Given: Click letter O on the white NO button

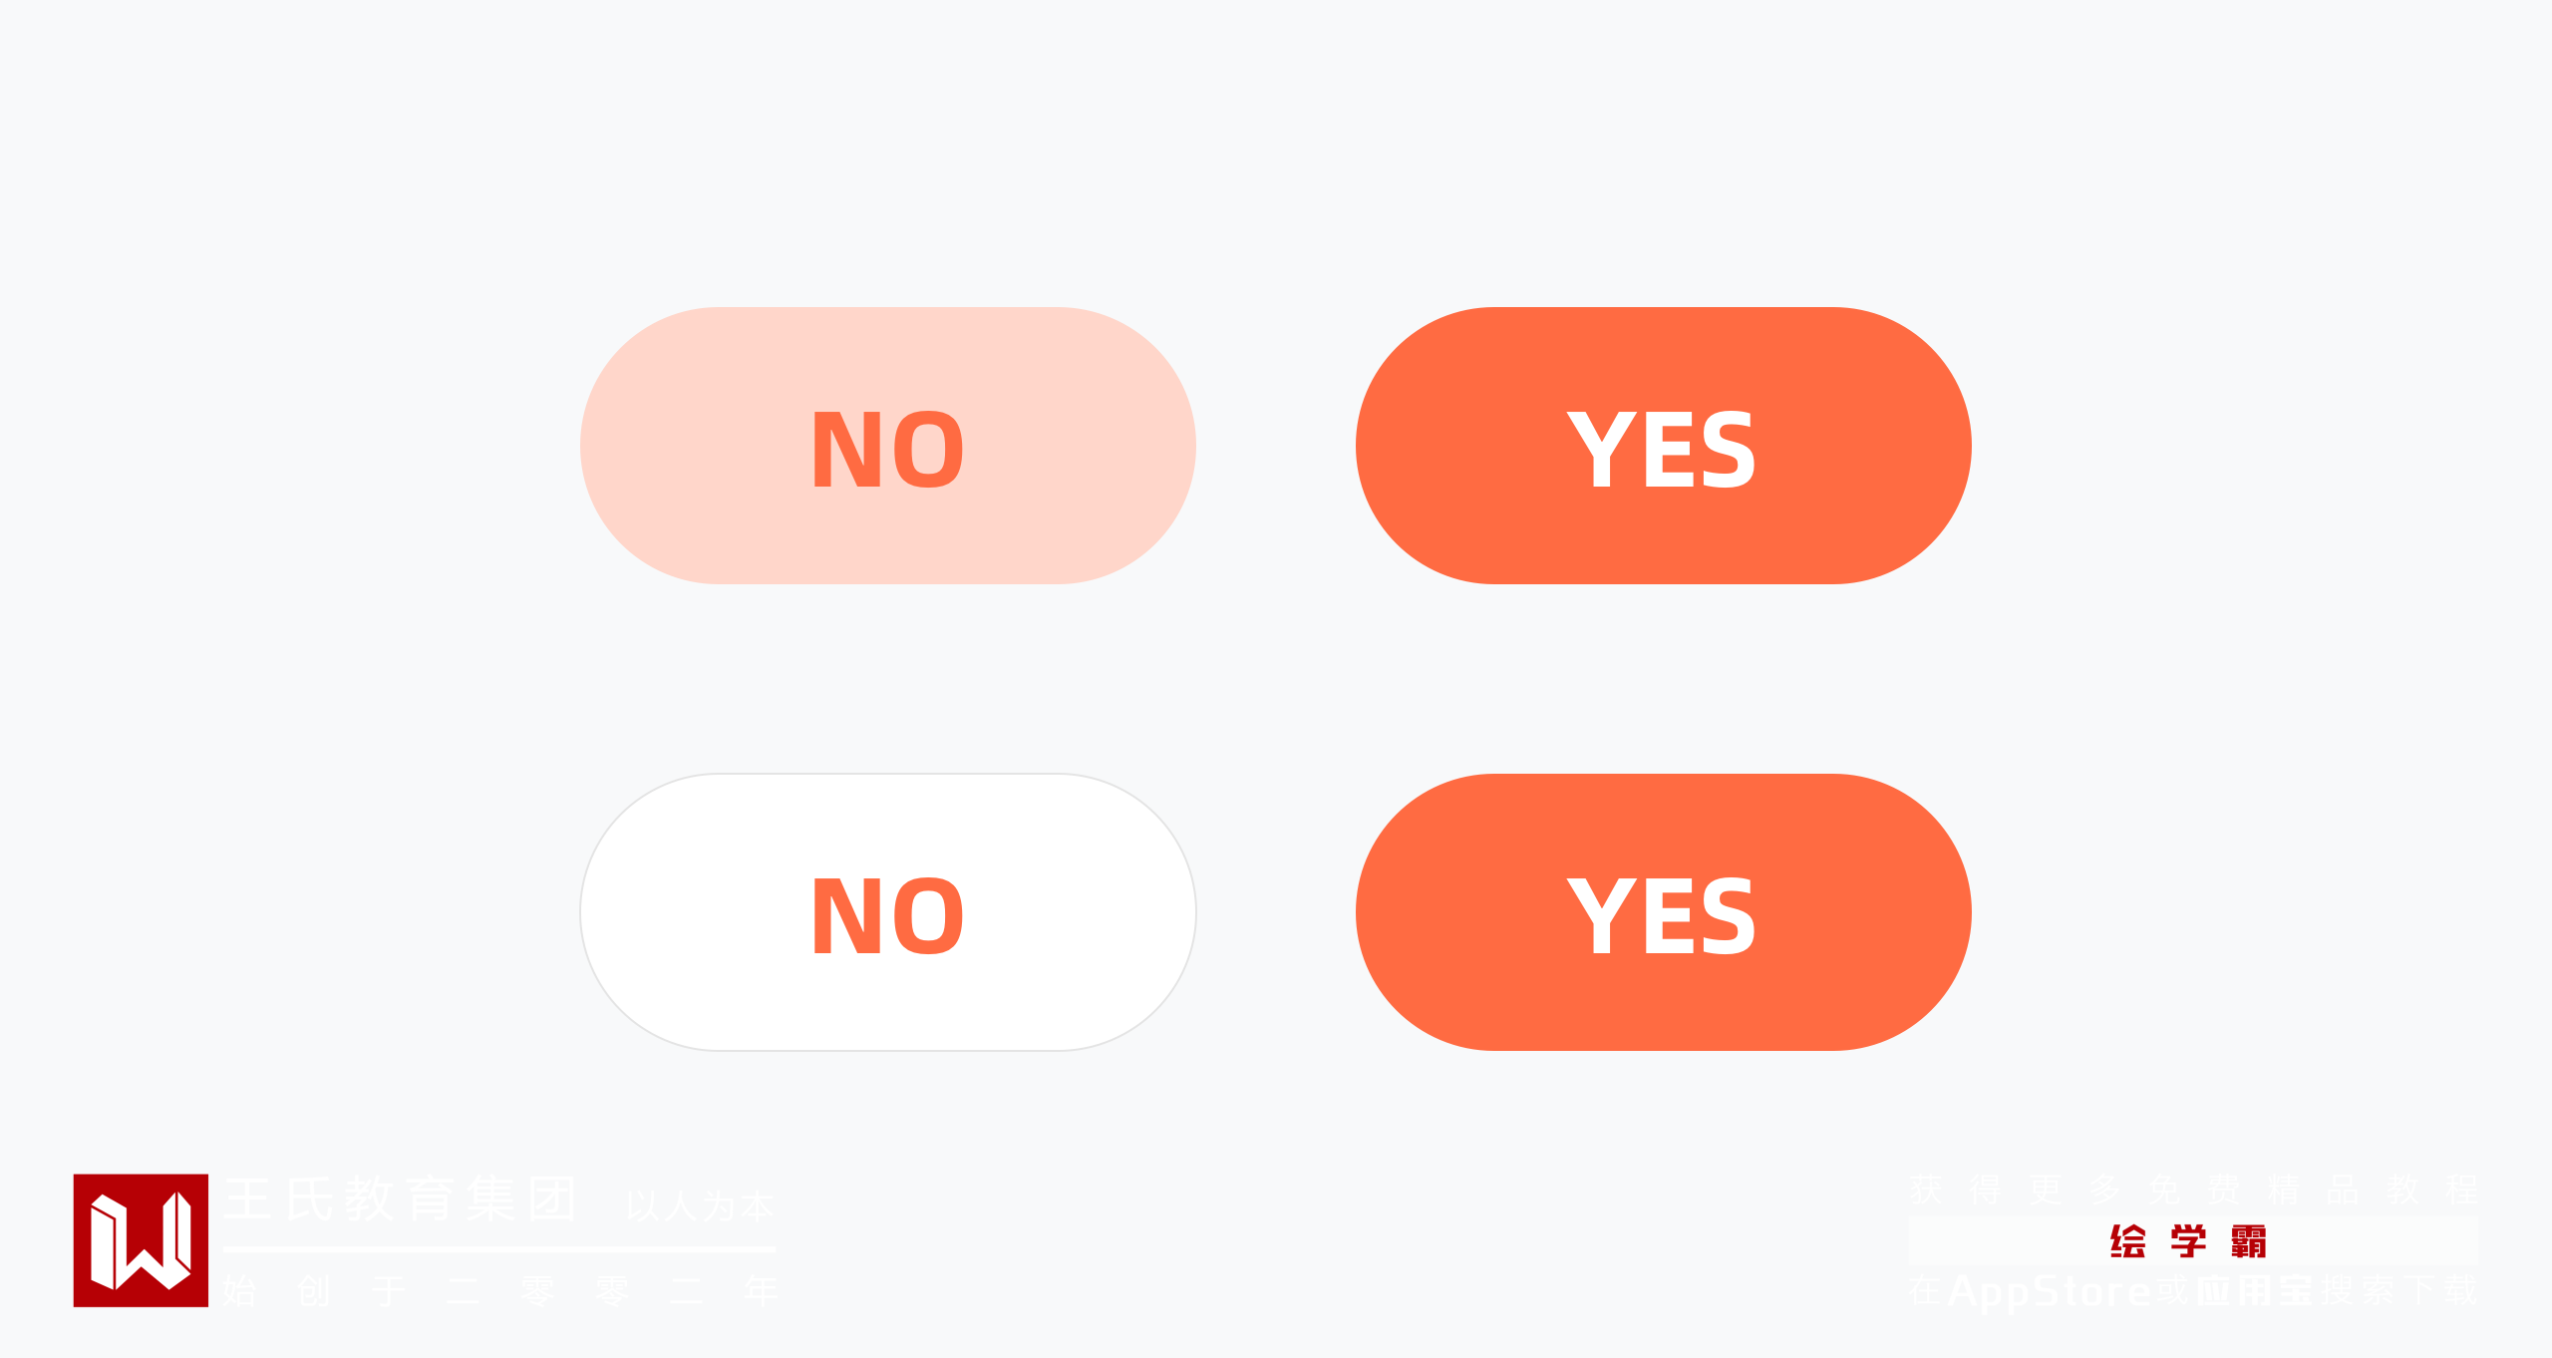Looking at the screenshot, I should (928, 916).
